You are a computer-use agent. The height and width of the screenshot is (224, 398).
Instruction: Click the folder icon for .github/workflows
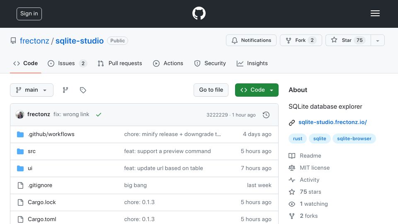click(x=20, y=134)
